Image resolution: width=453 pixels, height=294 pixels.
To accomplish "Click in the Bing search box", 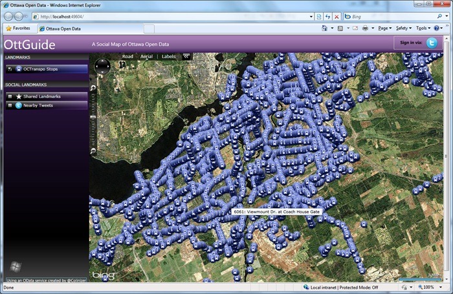I will (393, 16).
